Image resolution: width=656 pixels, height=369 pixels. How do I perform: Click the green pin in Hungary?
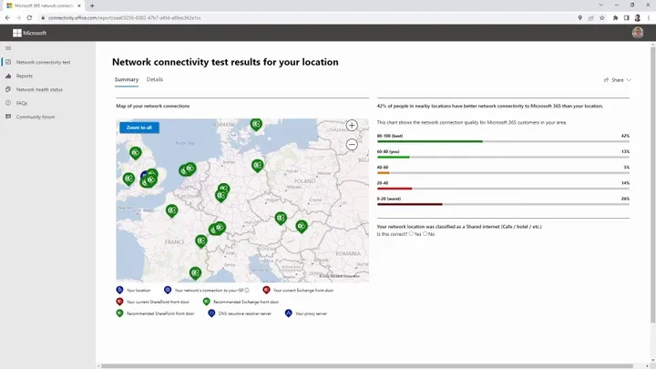point(302,226)
